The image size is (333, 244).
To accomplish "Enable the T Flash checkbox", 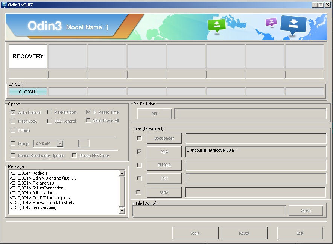I will (13, 130).
